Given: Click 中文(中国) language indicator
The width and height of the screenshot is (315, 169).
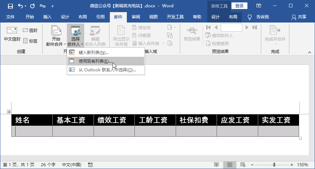Looking at the screenshot, I should coord(71,165).
